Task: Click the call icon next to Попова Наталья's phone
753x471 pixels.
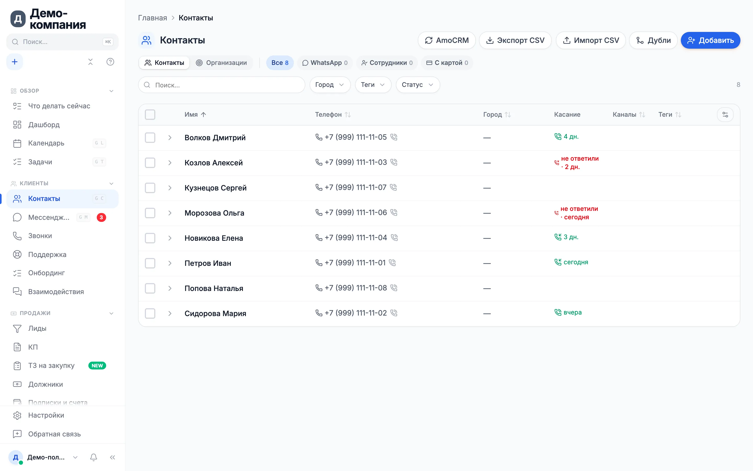Action: pos(393,288)
